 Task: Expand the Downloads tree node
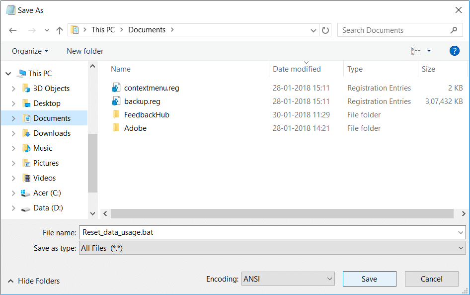click(x=13, y=133)
